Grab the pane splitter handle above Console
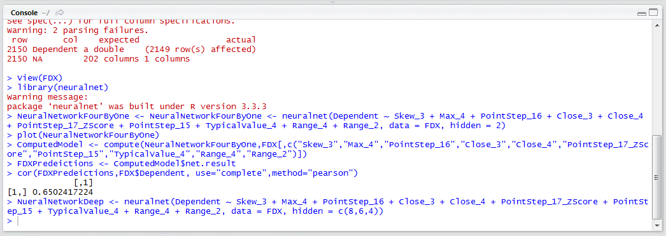 pos(332,2)
